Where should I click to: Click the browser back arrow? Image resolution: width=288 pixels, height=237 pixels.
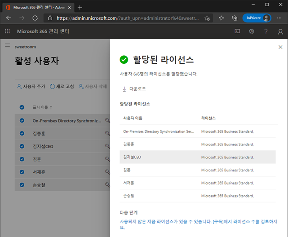(9, 18)
